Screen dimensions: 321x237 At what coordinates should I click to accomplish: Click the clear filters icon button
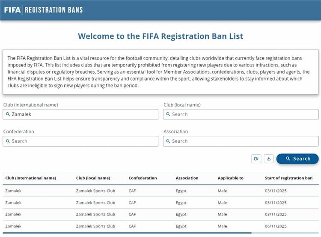(256, 159)
